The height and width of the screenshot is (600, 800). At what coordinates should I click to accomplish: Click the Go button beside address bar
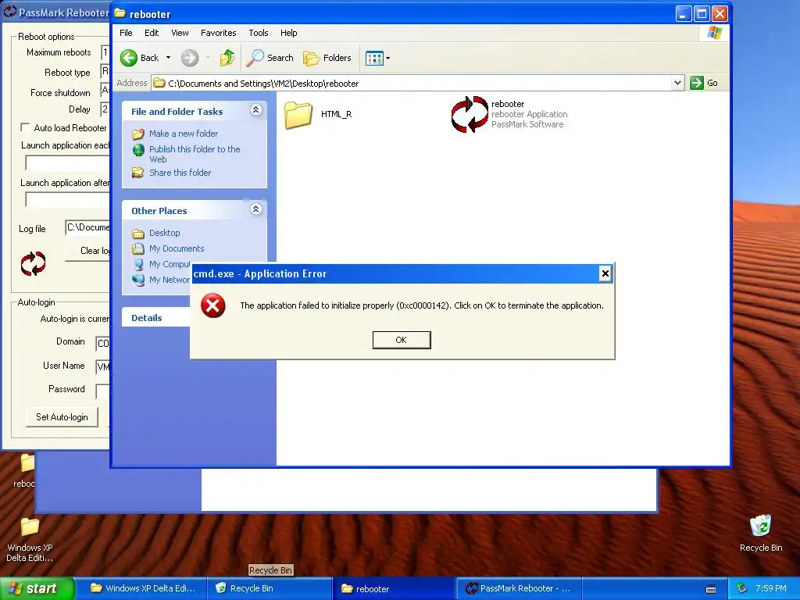pos(704,83)
